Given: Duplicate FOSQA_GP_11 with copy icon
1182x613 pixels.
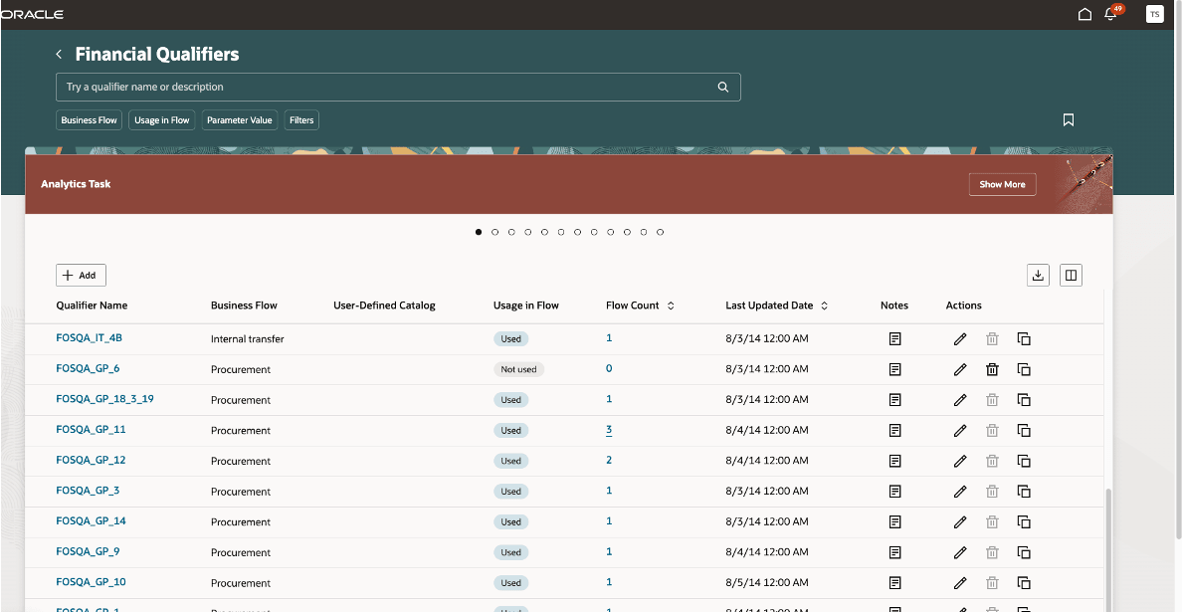Looking at the screenshot, I should pos(1024,431).
